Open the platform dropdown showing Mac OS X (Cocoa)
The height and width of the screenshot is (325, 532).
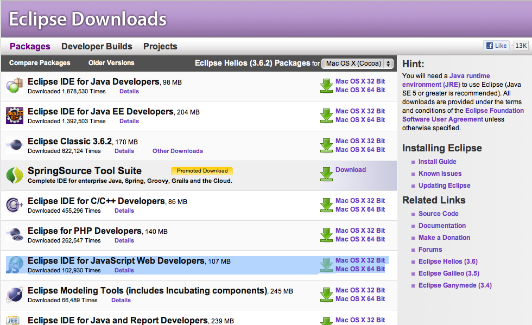(357, 63)
